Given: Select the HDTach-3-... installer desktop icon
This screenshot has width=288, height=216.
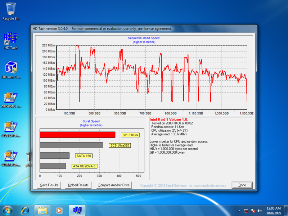Looking at the screenshot, I should (11, 70).
